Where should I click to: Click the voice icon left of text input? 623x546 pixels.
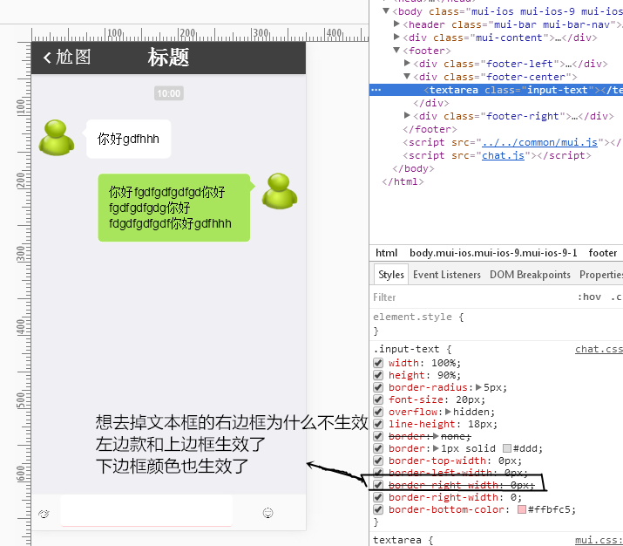44,515
